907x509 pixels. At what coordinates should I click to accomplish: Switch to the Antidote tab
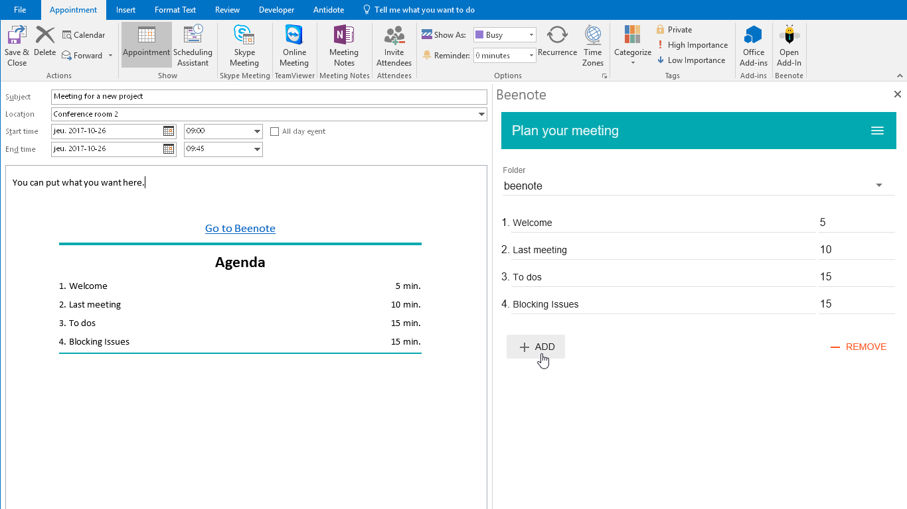(x=329, y=10)
